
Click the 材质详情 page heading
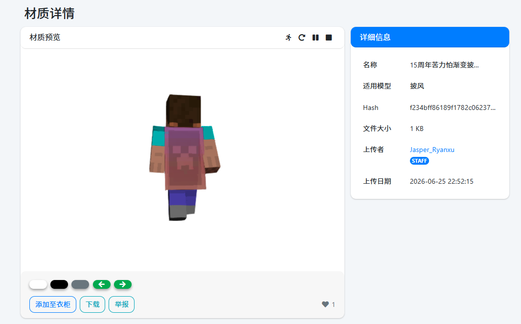pos(49,14)
